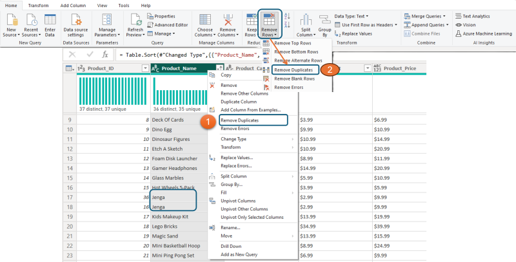Screen dimensions: 516x262
Task: Sort ascending using the A-Z icon
Action: coord(287,16)
